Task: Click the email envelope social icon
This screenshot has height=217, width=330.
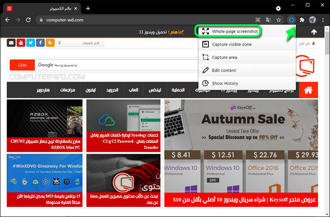Action: click(11, 43)
